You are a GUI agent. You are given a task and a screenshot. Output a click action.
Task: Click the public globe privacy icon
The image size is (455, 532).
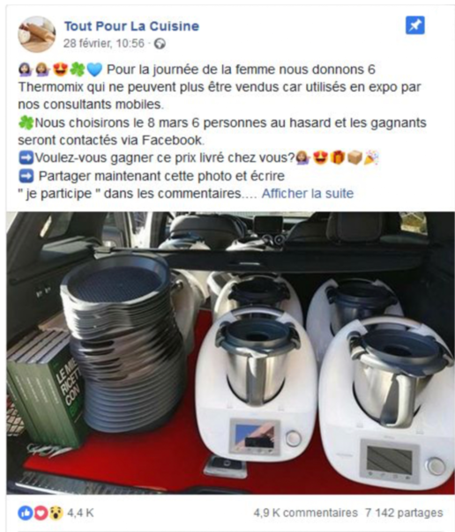point(160,44)
